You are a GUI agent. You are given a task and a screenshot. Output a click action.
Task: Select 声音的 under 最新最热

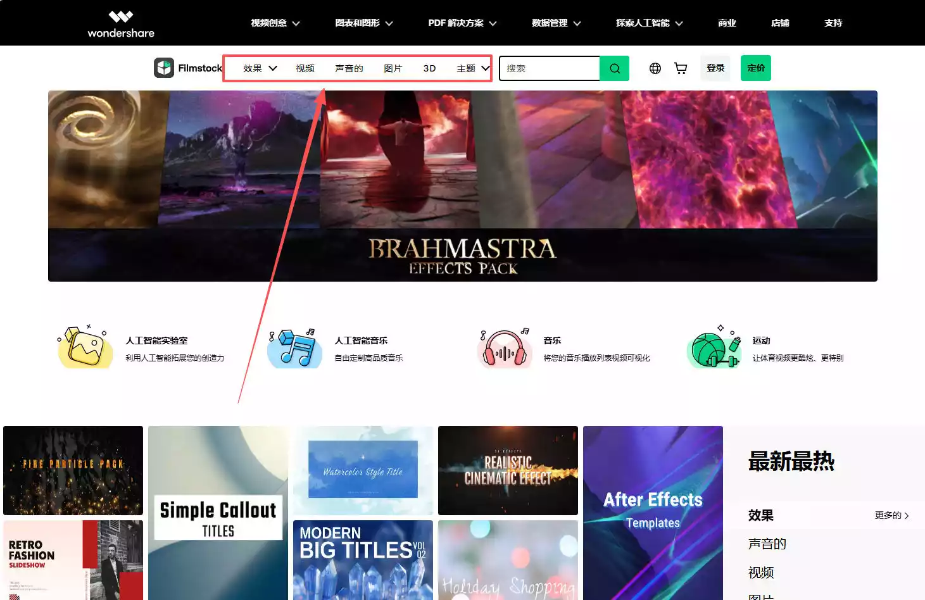tap(767, 544)
